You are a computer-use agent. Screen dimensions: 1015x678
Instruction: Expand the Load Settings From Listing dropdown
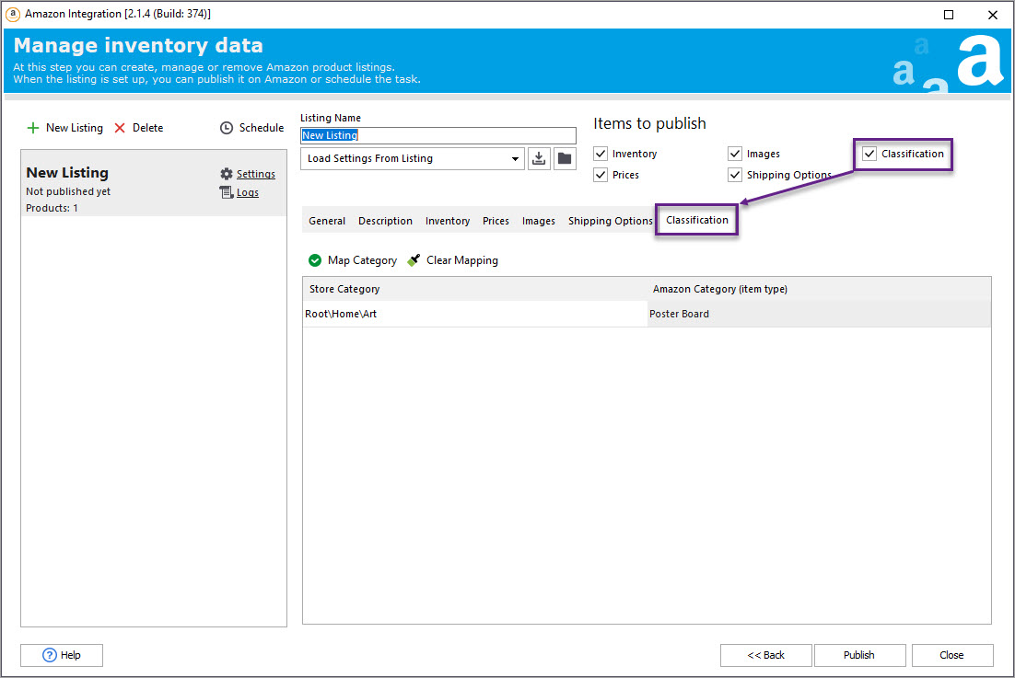(x=515, y=158)
